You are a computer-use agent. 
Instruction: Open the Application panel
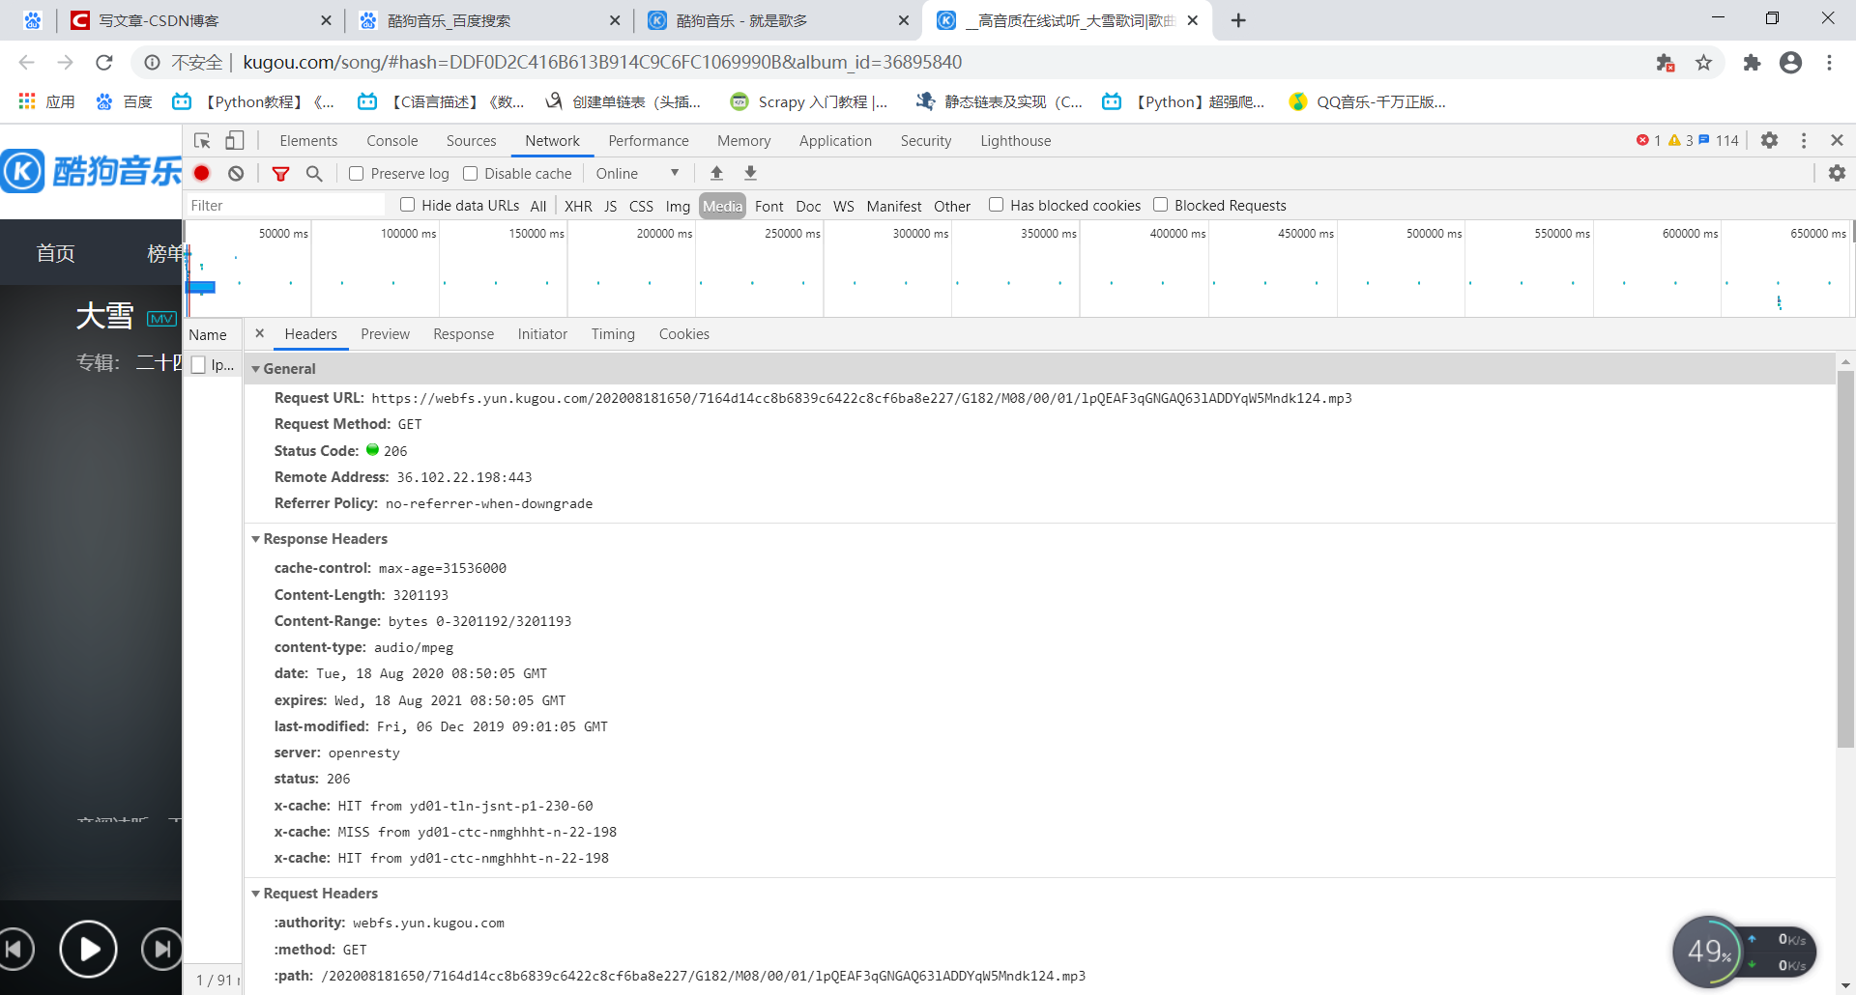click(835, 141)
